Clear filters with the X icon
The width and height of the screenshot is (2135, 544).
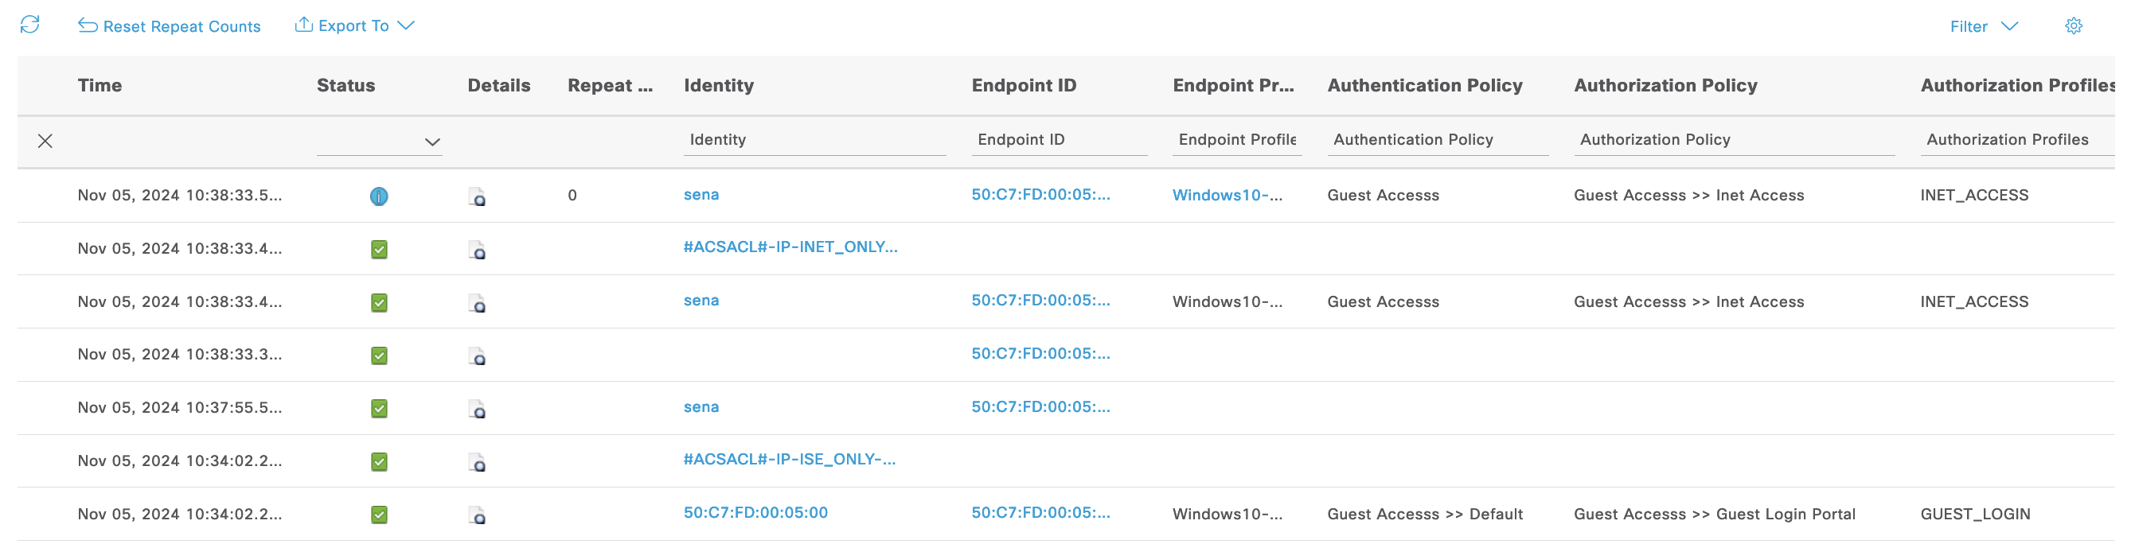[45, 141]
